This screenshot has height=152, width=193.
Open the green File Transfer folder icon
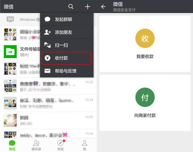[x=10, y=52]
